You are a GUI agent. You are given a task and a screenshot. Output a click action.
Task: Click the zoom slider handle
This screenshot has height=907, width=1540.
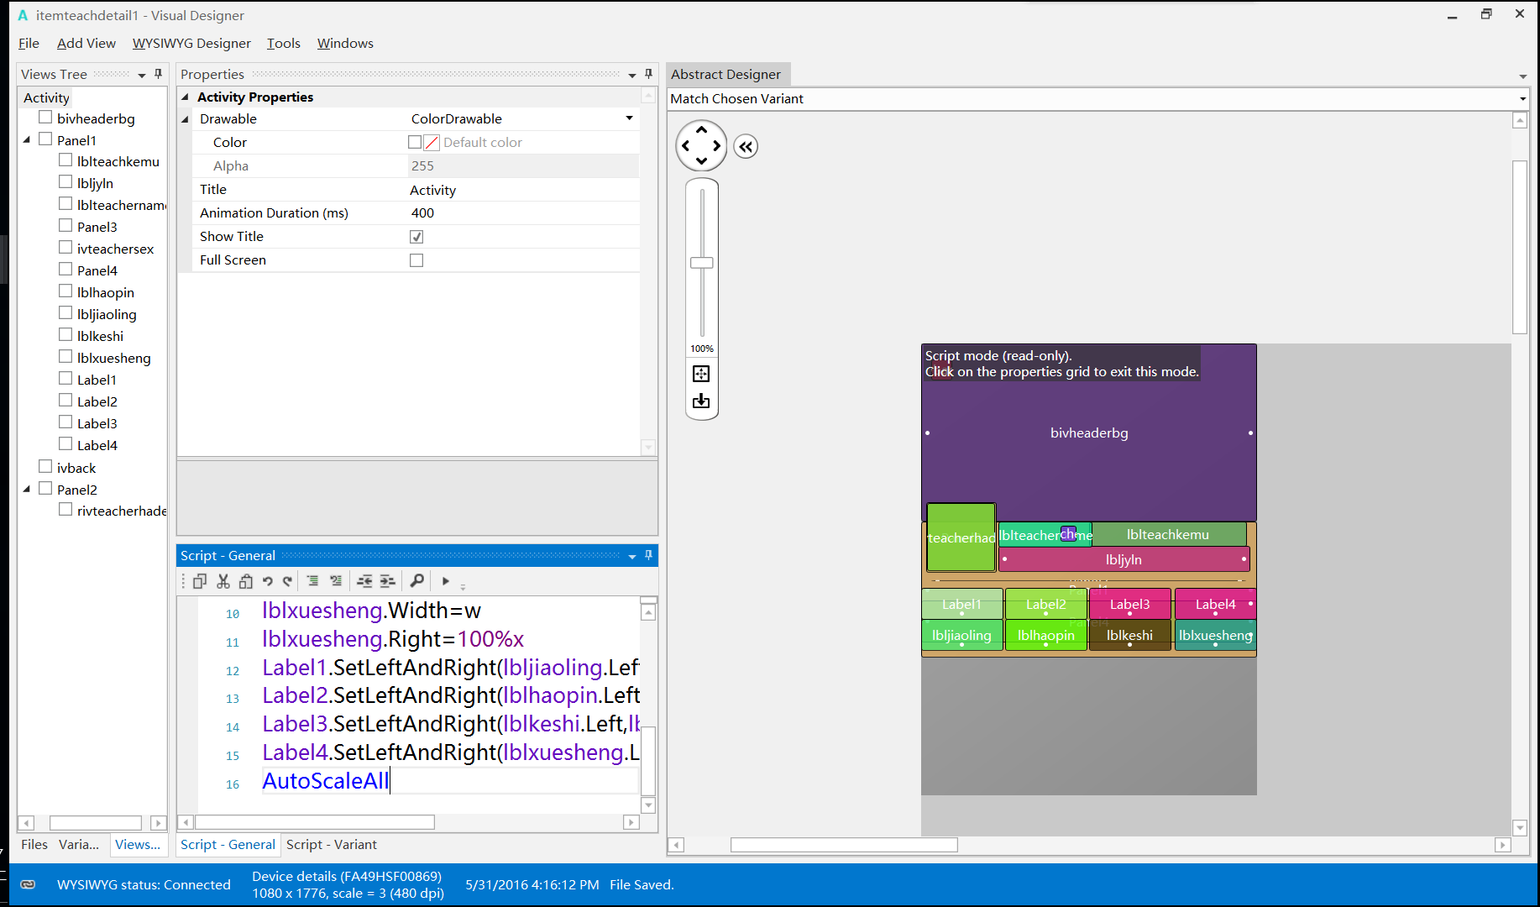tap(702, 263)
